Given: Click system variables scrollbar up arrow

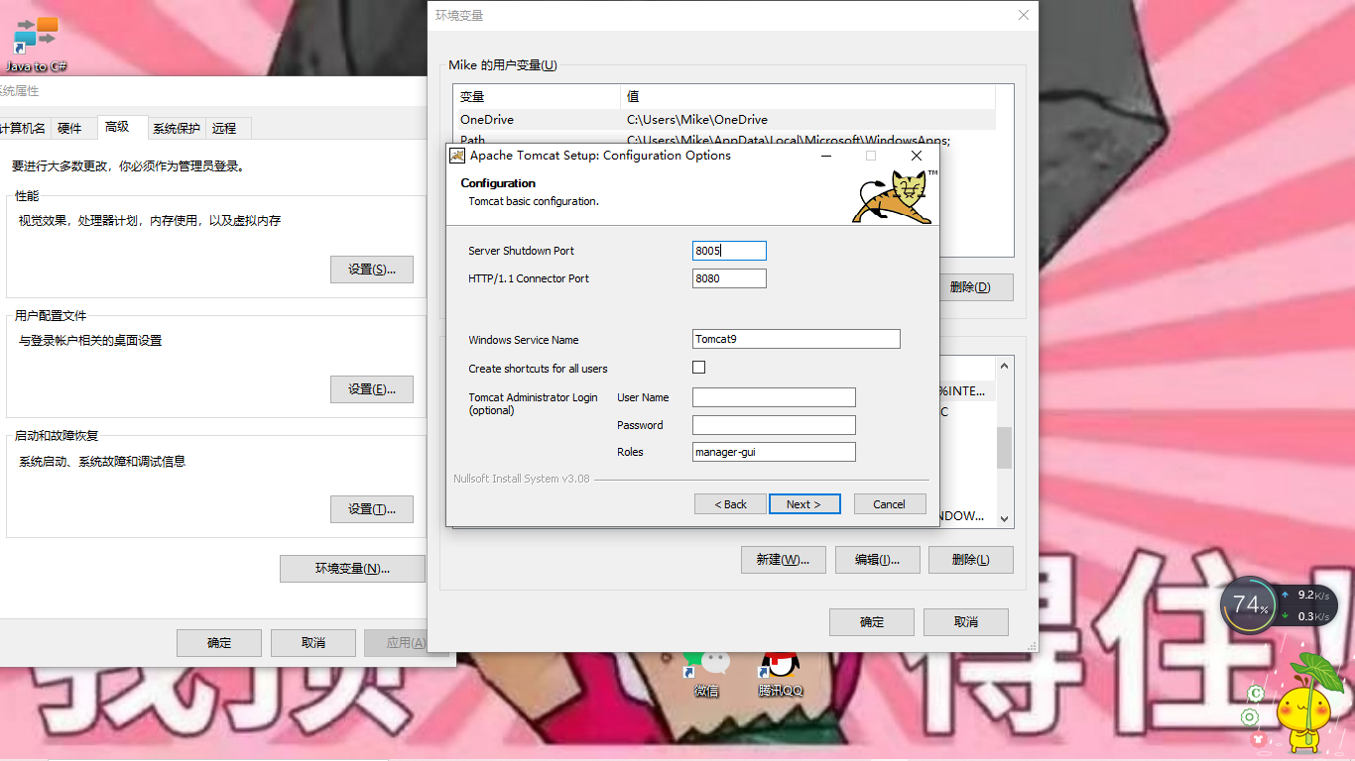Looking at the screenshot, I should pos(1005,366).
